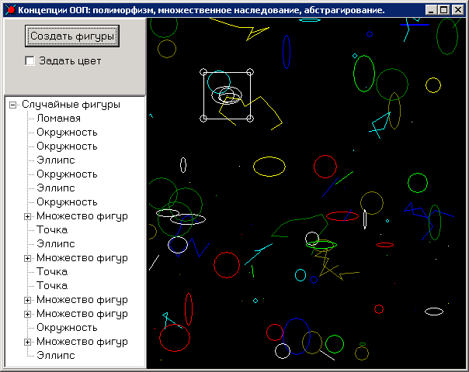Click top-right handle of the white selection frame

(250, 72)
